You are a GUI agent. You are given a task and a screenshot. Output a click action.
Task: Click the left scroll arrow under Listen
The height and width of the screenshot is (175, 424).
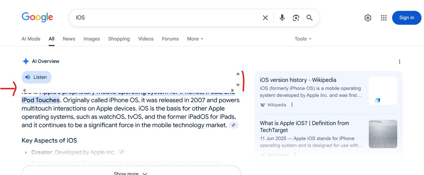pyautogui.click(x=24, y=91)
